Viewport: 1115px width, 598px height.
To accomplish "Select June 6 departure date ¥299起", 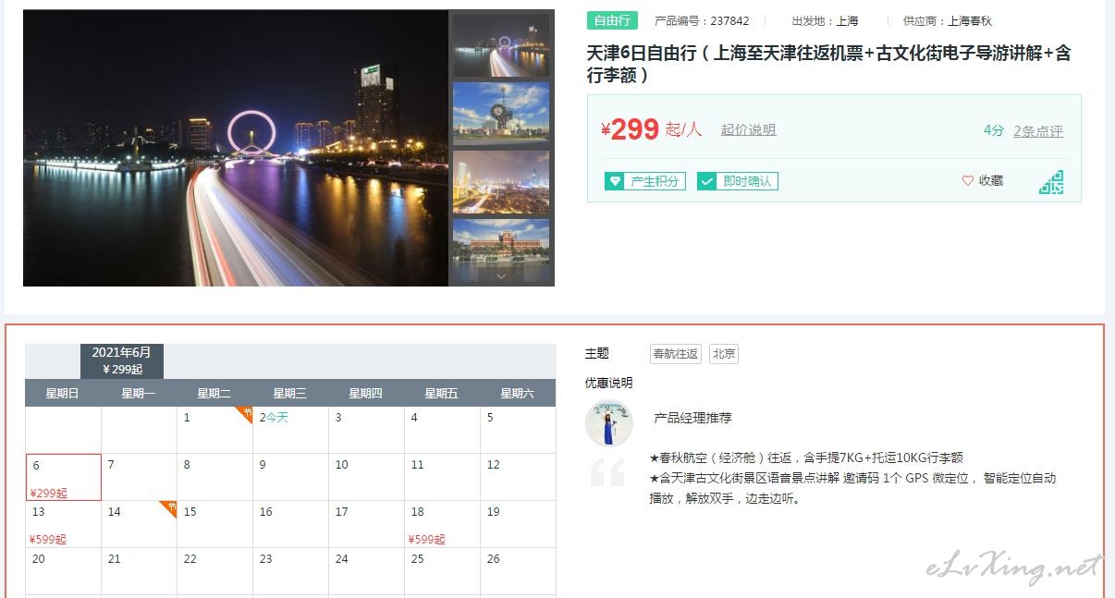I will click(64, 477).
